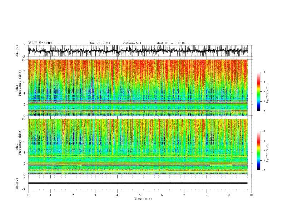The image size is (283, 219).
Task: Click time axis tick label '2'
Action: click(x=73, y=195)
